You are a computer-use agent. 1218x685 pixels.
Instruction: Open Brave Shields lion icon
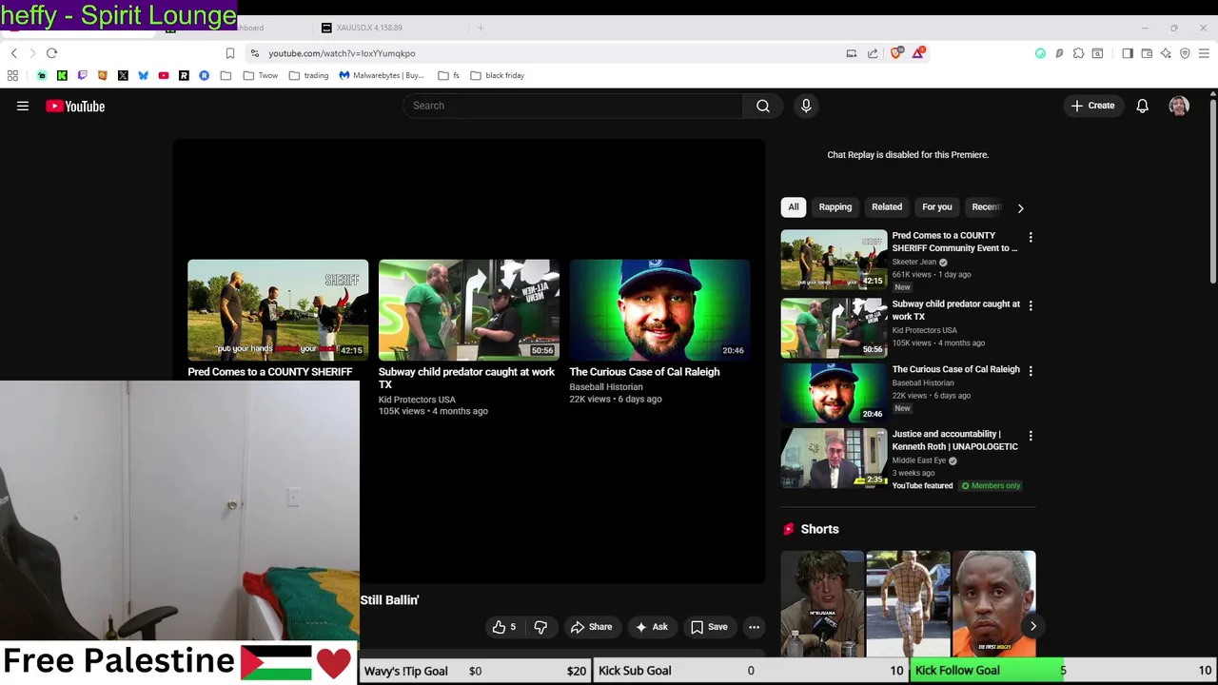coord(895,53)
